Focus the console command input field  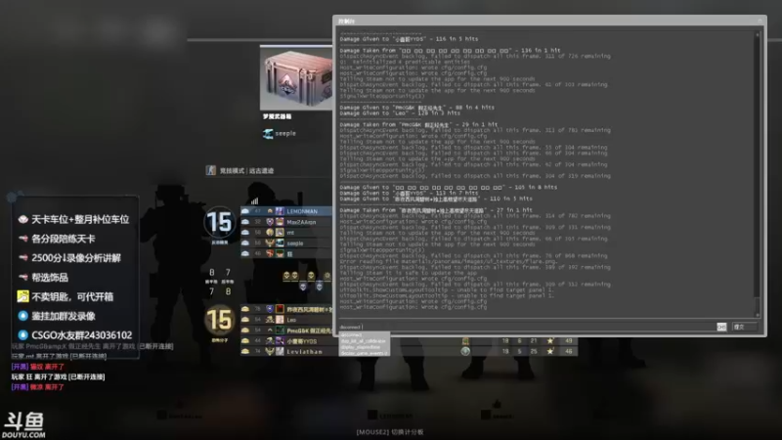click(x=526, y=327)
